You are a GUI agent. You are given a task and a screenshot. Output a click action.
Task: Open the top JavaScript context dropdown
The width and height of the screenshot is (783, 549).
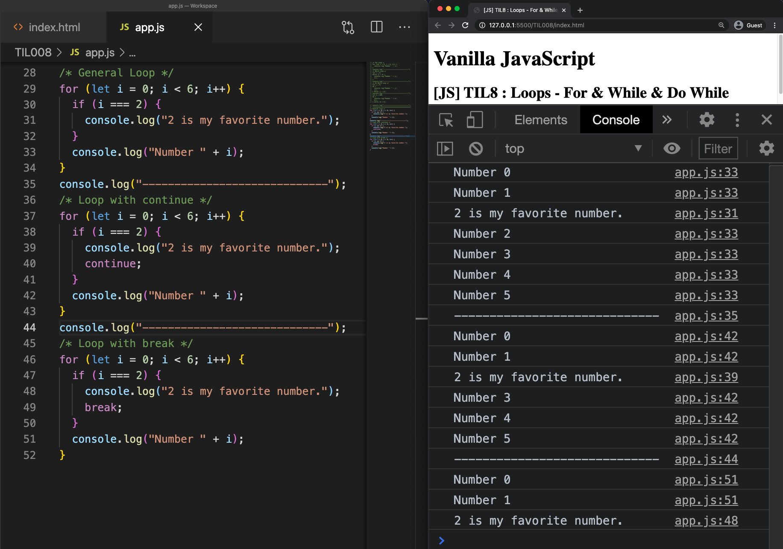point(573,149)
